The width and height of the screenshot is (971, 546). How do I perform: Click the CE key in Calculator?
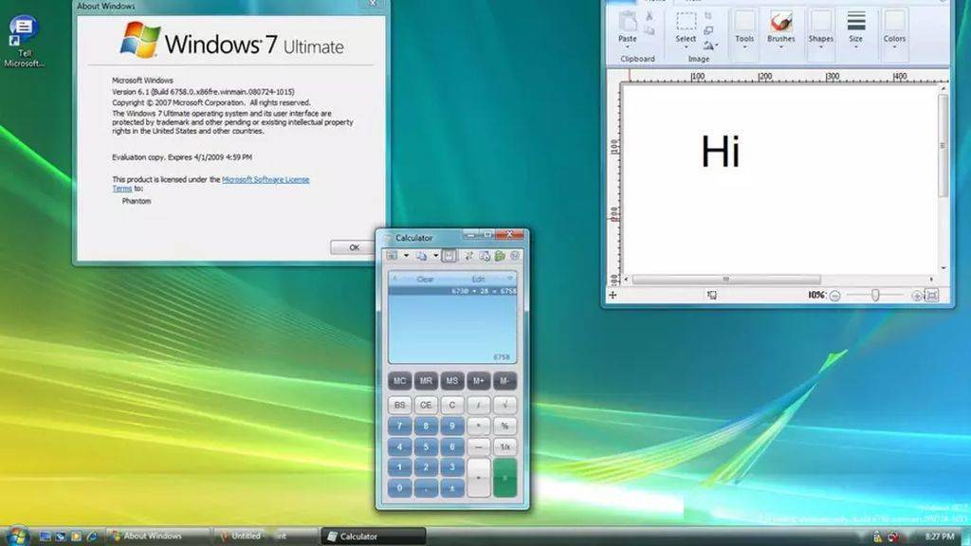click(426, 405)
